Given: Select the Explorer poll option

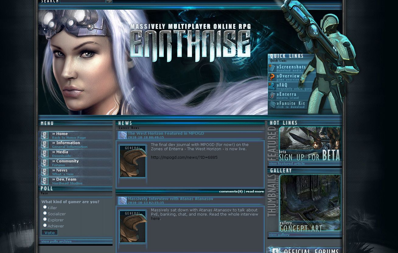Looking at the screenshot, I should click(45, 219).
